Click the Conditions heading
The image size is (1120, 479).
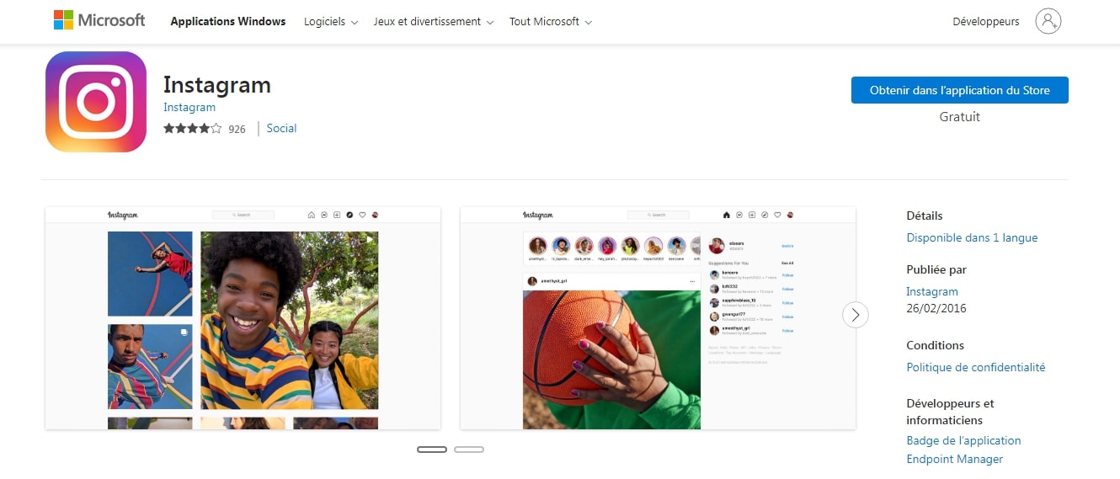[x=936, y=345]
